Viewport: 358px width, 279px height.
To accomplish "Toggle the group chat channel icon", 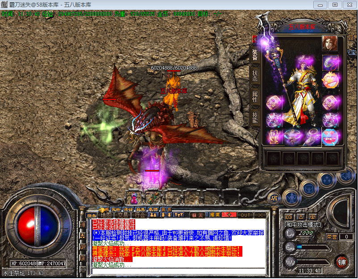I will 83,236.
